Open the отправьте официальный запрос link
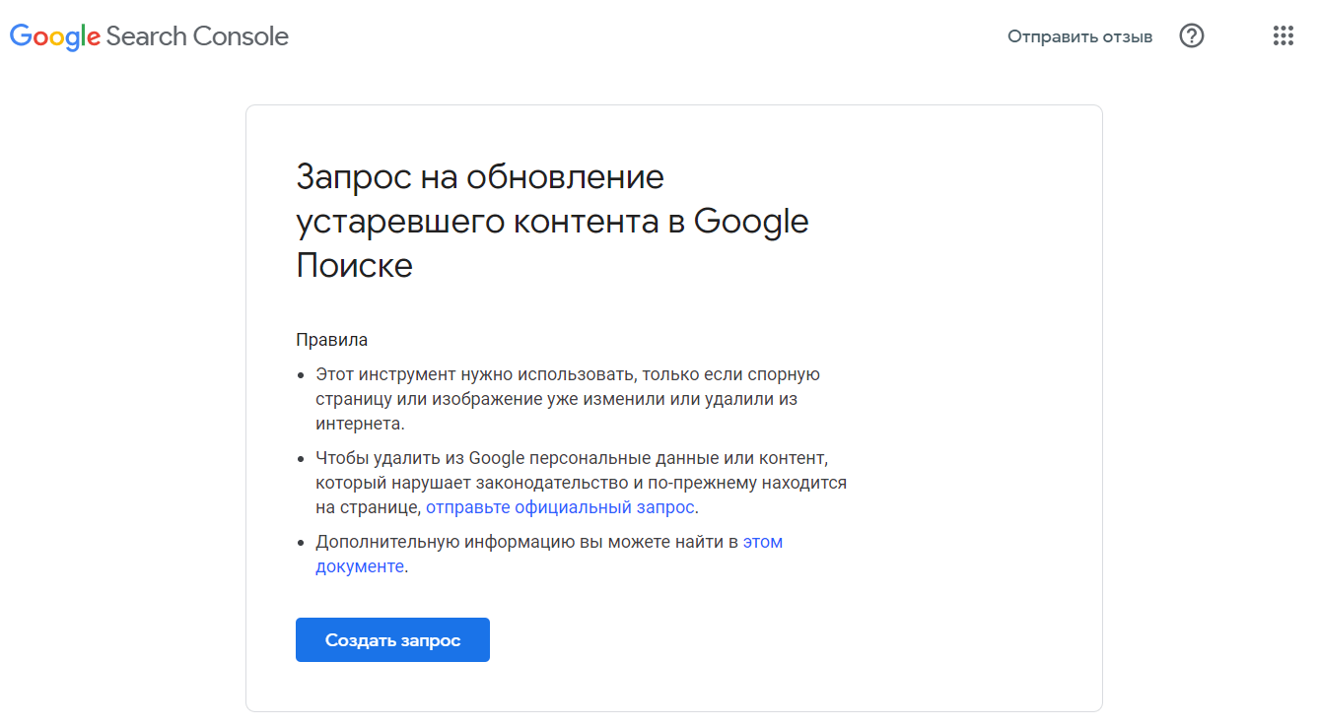This screenshot has width=1318, height=727. 560,507
